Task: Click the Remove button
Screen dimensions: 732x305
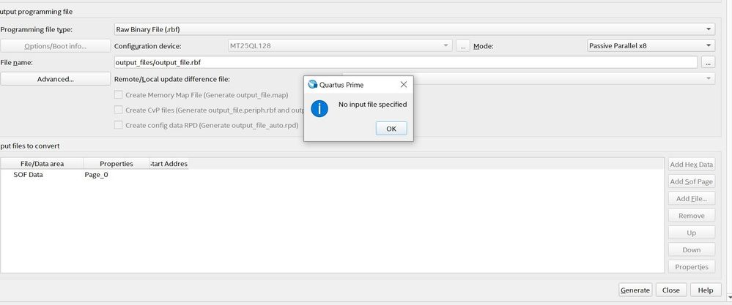Action: coord(692,216)
